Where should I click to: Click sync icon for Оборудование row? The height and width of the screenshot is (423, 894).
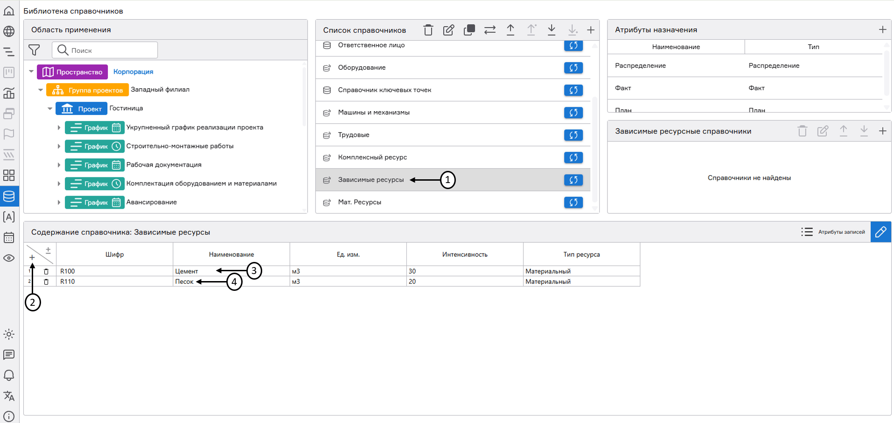tap(573, 68)
